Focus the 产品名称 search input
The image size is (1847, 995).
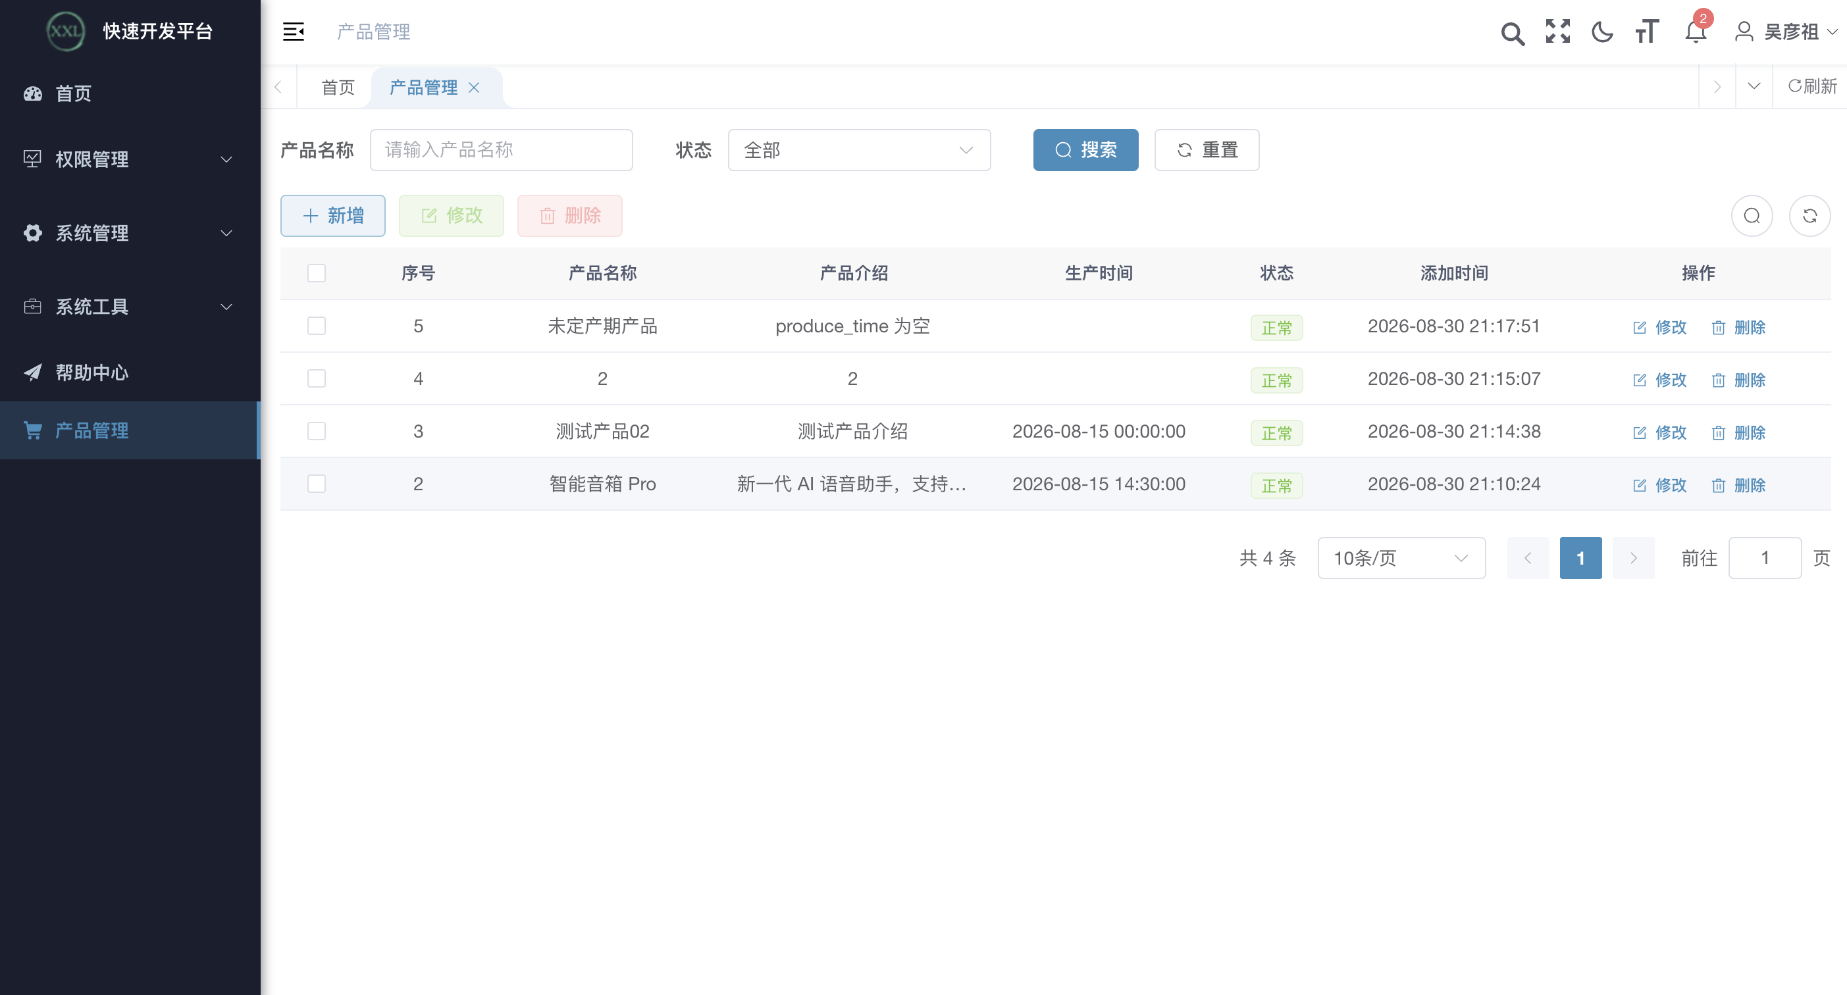pos(501,150)
